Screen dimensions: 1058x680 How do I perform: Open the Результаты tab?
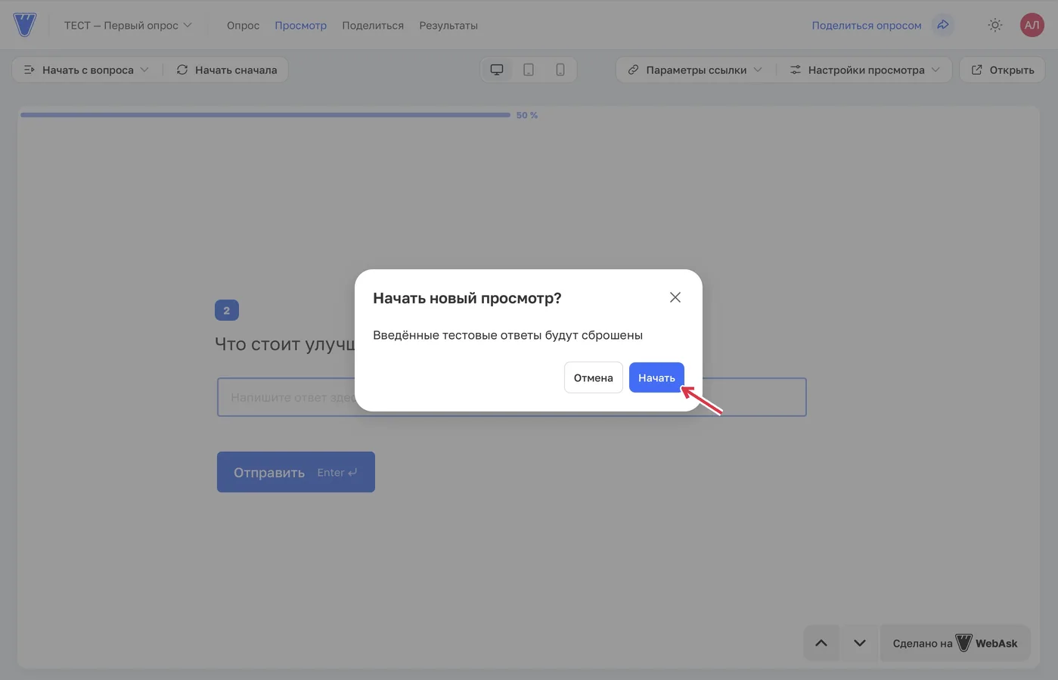(x=448, y=25)
